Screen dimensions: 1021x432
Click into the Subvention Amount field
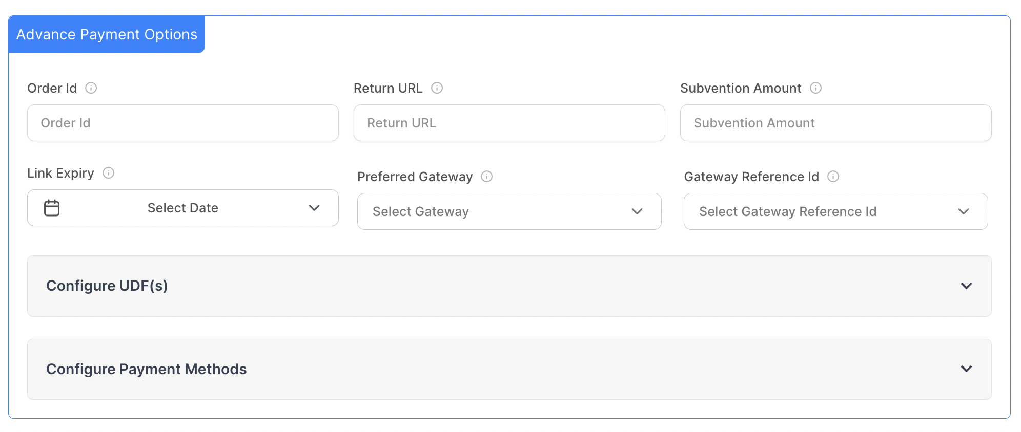pyautogui.click(x=835, y=123)
